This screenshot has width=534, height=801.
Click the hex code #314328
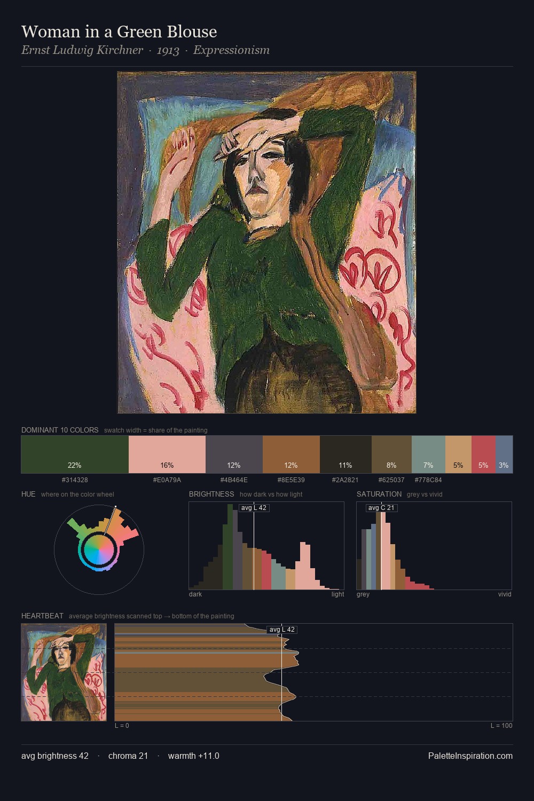(75, 480)
